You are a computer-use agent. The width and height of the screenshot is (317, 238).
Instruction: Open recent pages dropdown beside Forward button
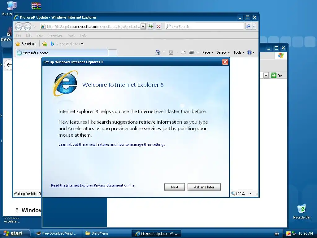[34, 27]
